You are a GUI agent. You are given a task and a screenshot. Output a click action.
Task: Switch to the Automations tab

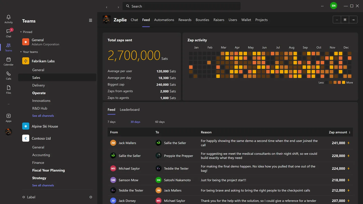(164, 20)
